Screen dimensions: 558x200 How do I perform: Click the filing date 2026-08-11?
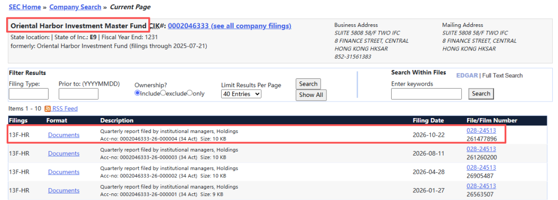click(428, 154)
